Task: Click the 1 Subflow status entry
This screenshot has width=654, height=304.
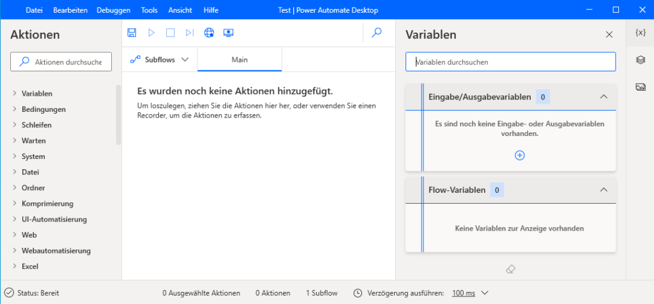Action: (322, 293)
